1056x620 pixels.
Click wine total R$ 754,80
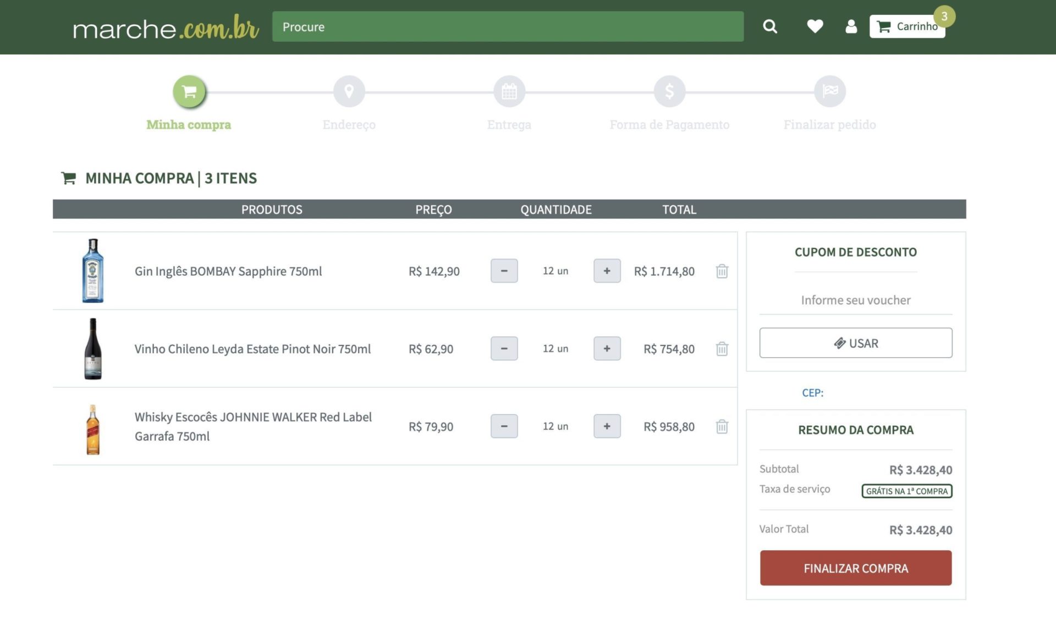669,349
